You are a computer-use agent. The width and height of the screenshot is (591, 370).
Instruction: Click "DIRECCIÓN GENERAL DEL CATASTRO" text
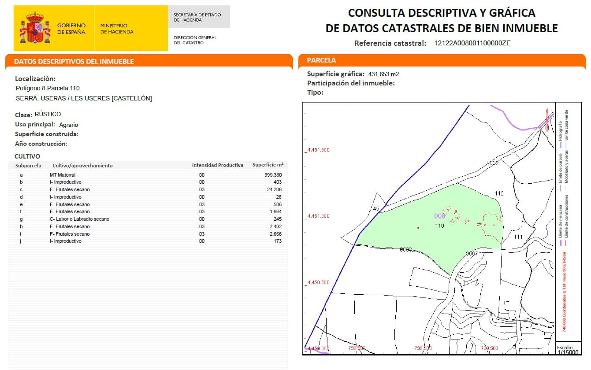pos(195,40)
